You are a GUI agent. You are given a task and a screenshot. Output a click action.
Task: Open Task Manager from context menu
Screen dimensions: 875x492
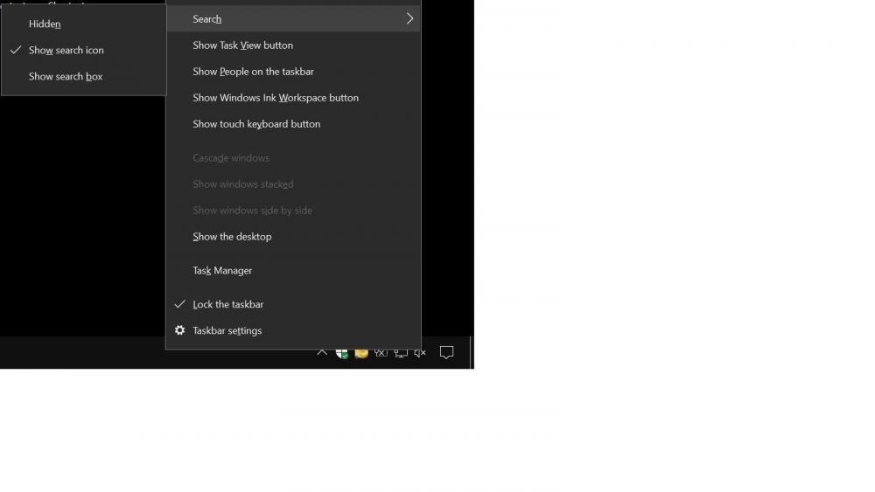[293, 270]
